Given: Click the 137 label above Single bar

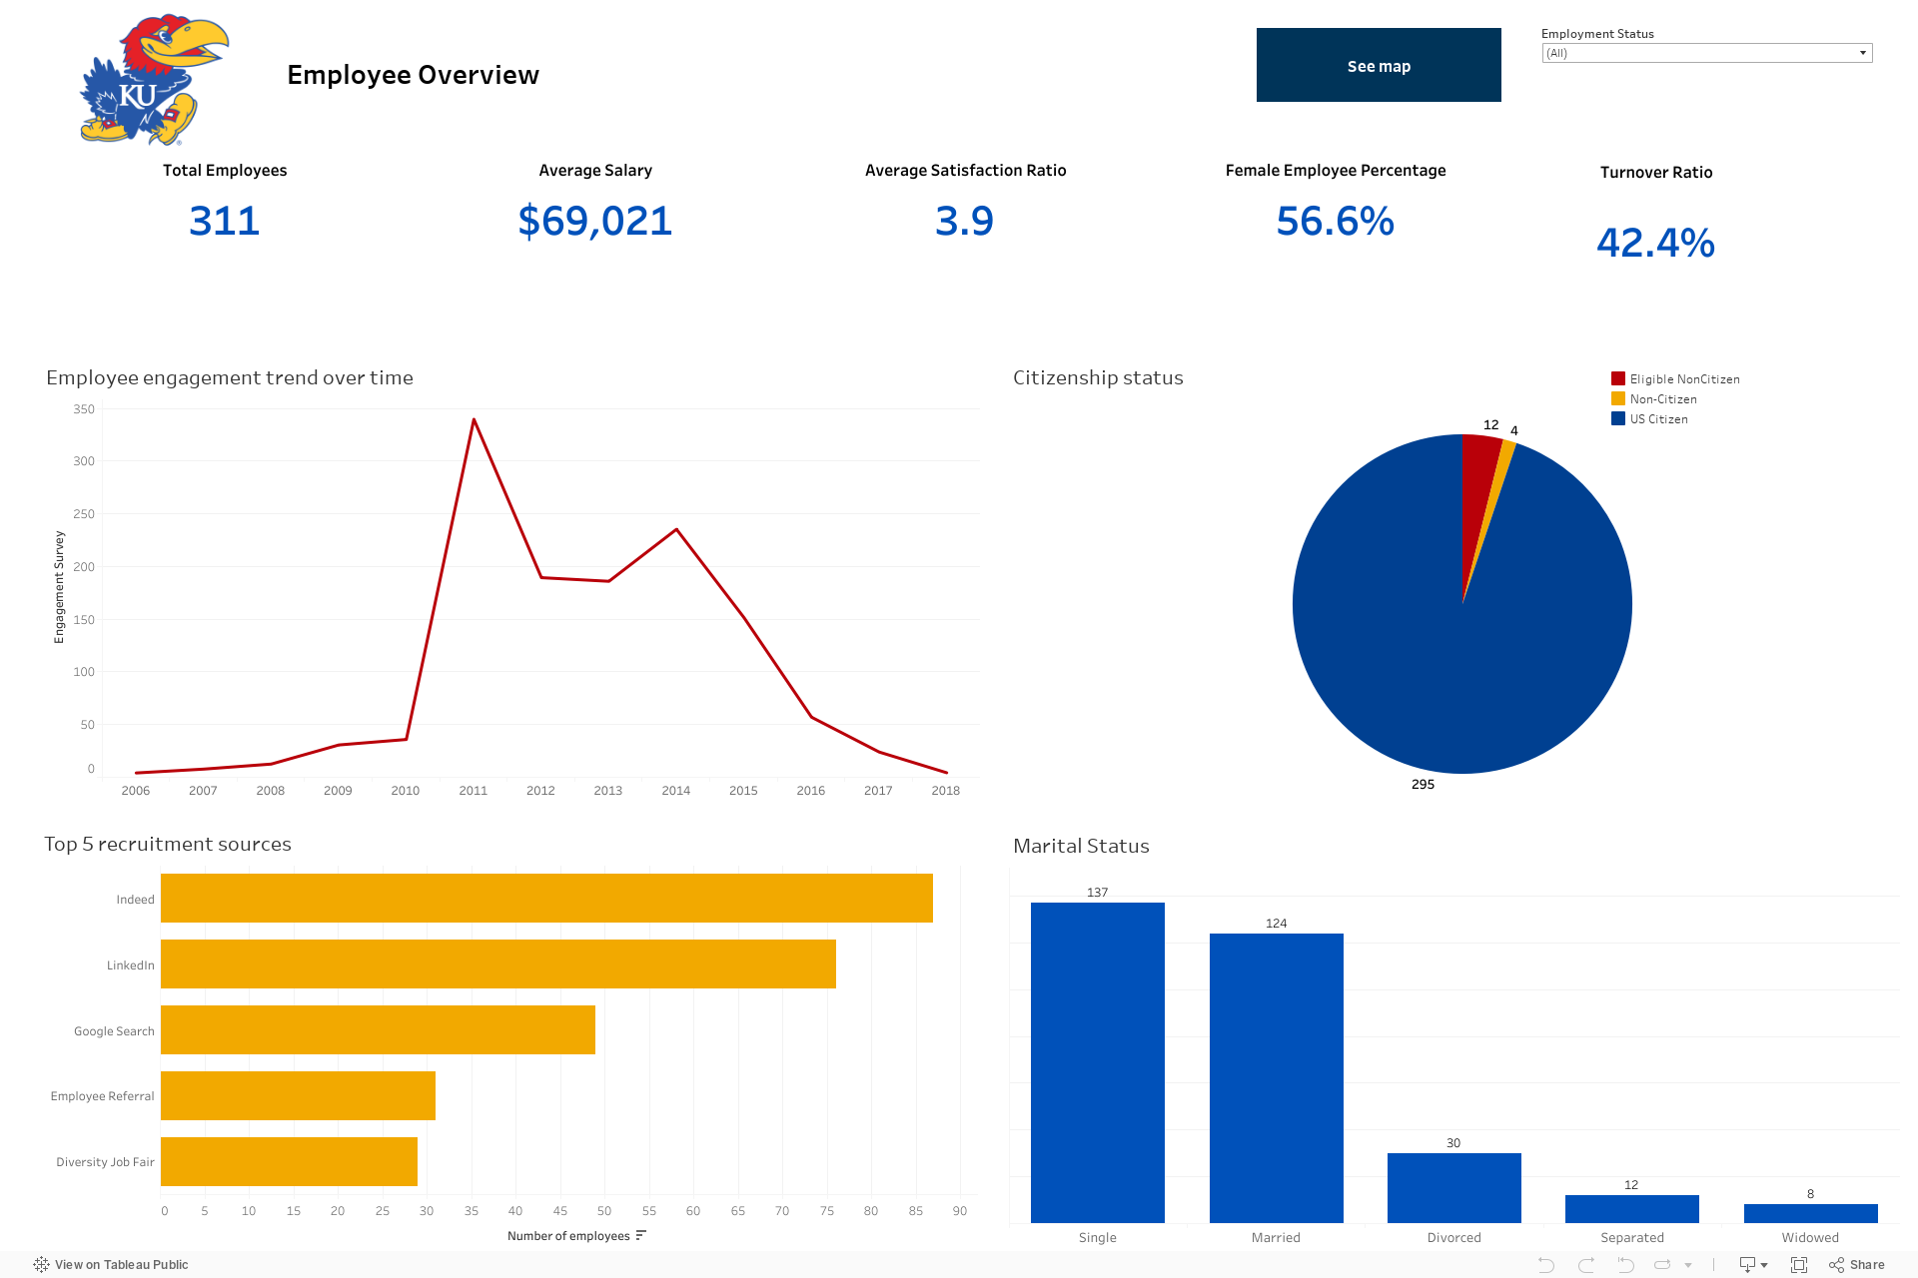Looking at the screenshot, I should pyautogui.click(x=1098, y=893).
